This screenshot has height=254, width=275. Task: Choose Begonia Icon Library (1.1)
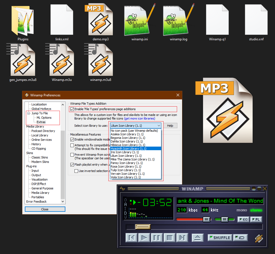136,138
